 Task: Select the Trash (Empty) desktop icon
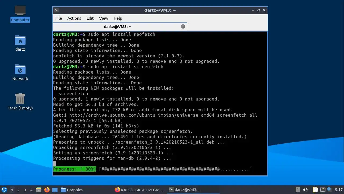20,102
